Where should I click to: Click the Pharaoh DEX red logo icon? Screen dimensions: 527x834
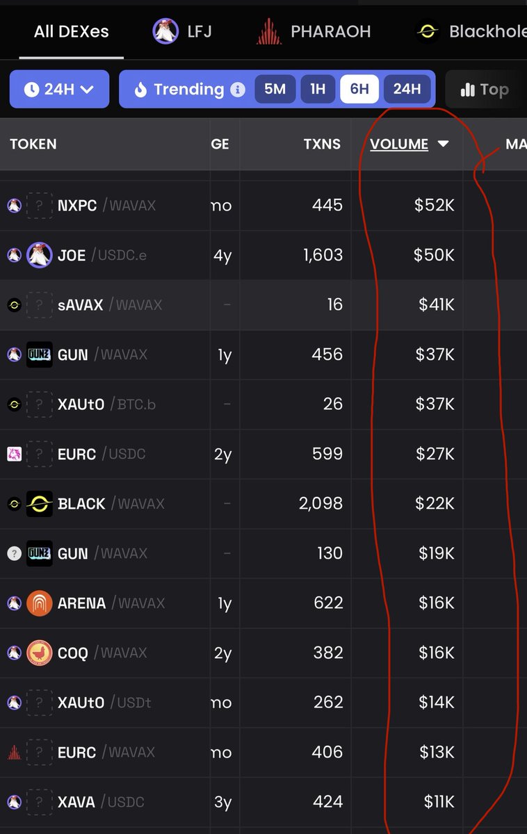tap(270, 31)
